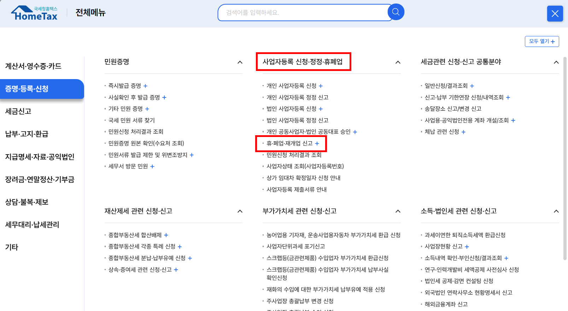Image resolution: width=568 pixels, height=311 pixels.
Task: Expand plus icon next to 사실확인 후 발급 증명
Action: point(164,97)
